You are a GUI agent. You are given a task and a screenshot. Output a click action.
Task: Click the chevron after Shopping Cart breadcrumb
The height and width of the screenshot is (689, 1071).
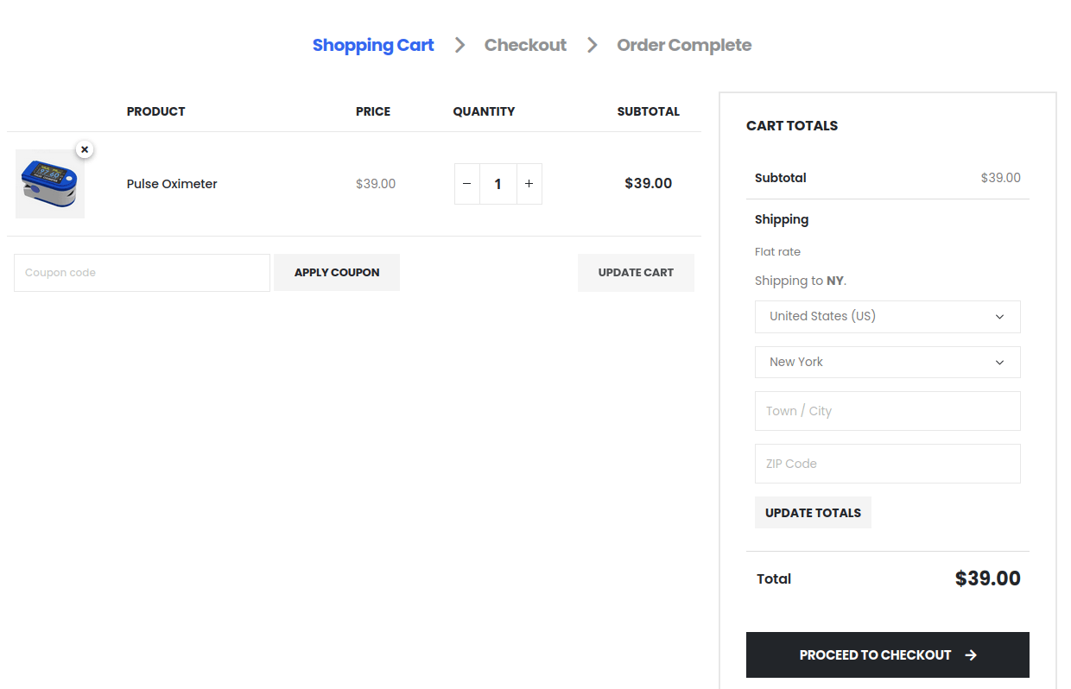[459, 45]
